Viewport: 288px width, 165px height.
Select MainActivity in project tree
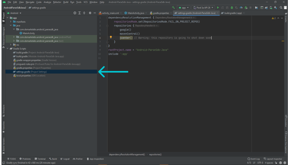tap(29, 33)
